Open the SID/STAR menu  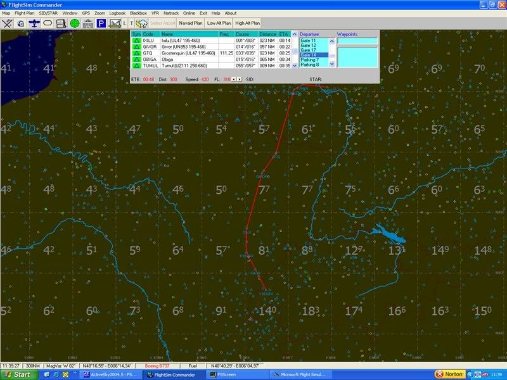pyautogui.click(x=48, y=13)
